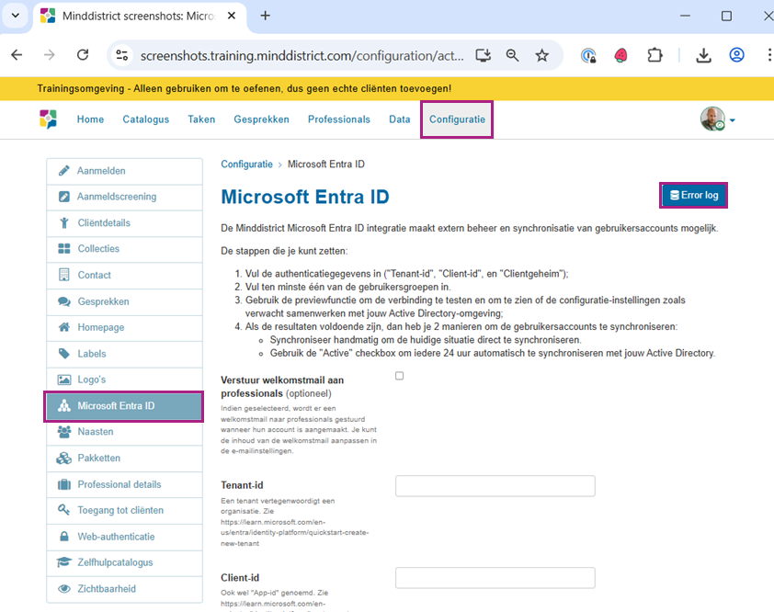Click the privacy shield extension icon
Image resolution: width=774 pixels, height=612 pixels.
point(588,55)
